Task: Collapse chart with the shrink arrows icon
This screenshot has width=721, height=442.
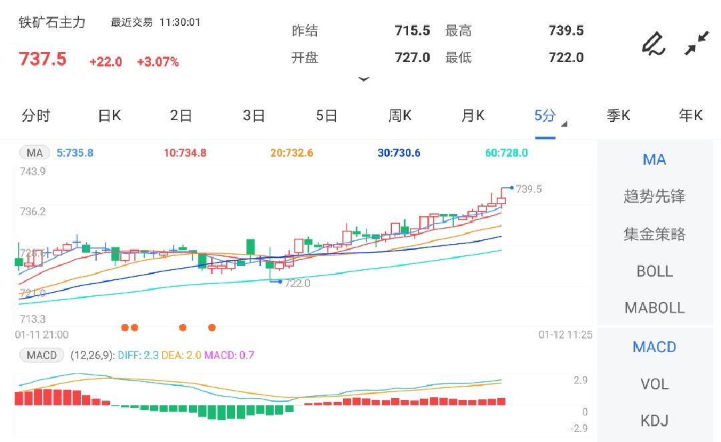Action: click(x=696, y=43)
